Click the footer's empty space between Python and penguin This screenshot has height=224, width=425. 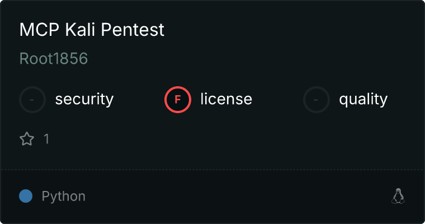point(235,196)
